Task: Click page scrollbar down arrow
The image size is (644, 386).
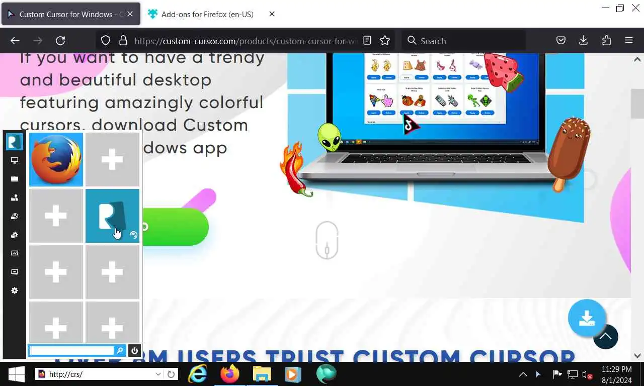Action: 637,355
